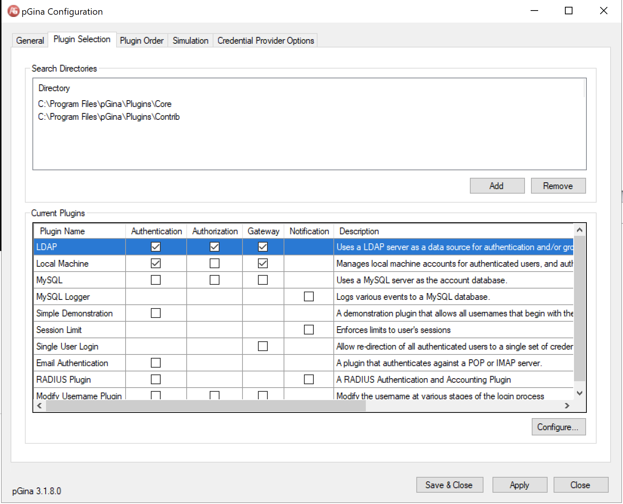
Task: Select the MySQL plugin name cell
Action: point(80,280)
